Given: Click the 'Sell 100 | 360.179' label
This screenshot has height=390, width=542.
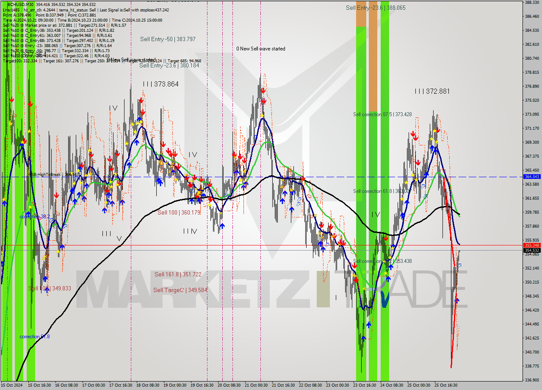Looking at the screenshot, I should (179, 212).
